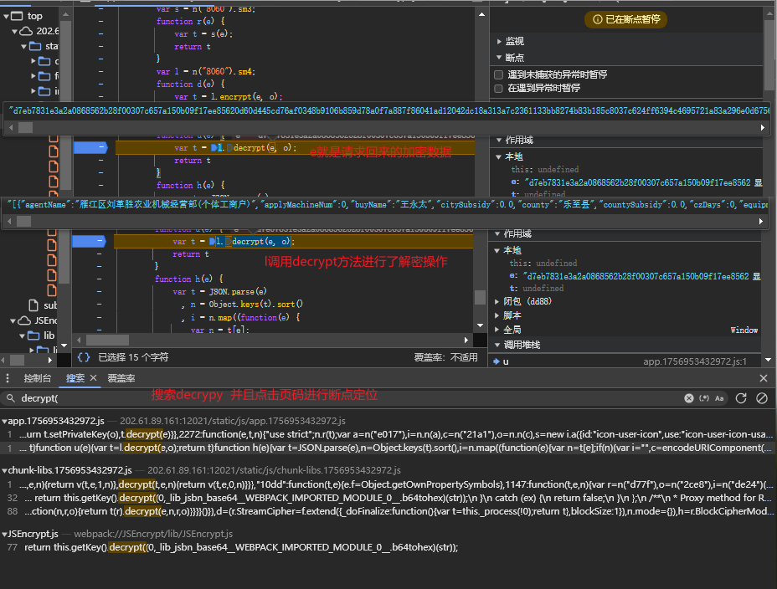Screen dimensions: 777x589
Task: Click the lib folder icon
Action: pyautogui.click(x=33, y=335)
